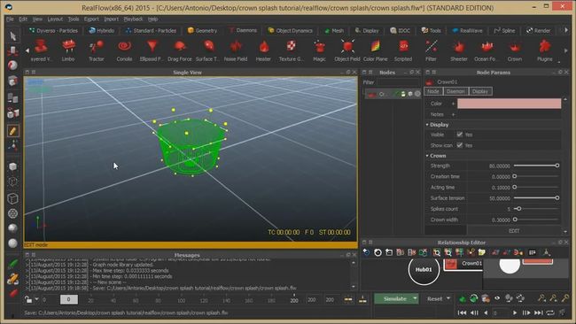Image resolution: width=576 pixels, height=324 pixels.
Task: Switch to the Object Dynamics tab
Action: coord(290,30)
